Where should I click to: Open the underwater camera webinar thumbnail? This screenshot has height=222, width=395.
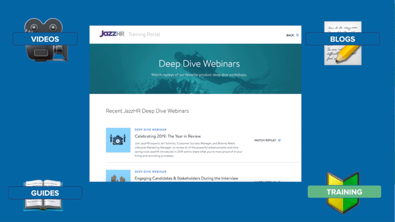(118, 140)
